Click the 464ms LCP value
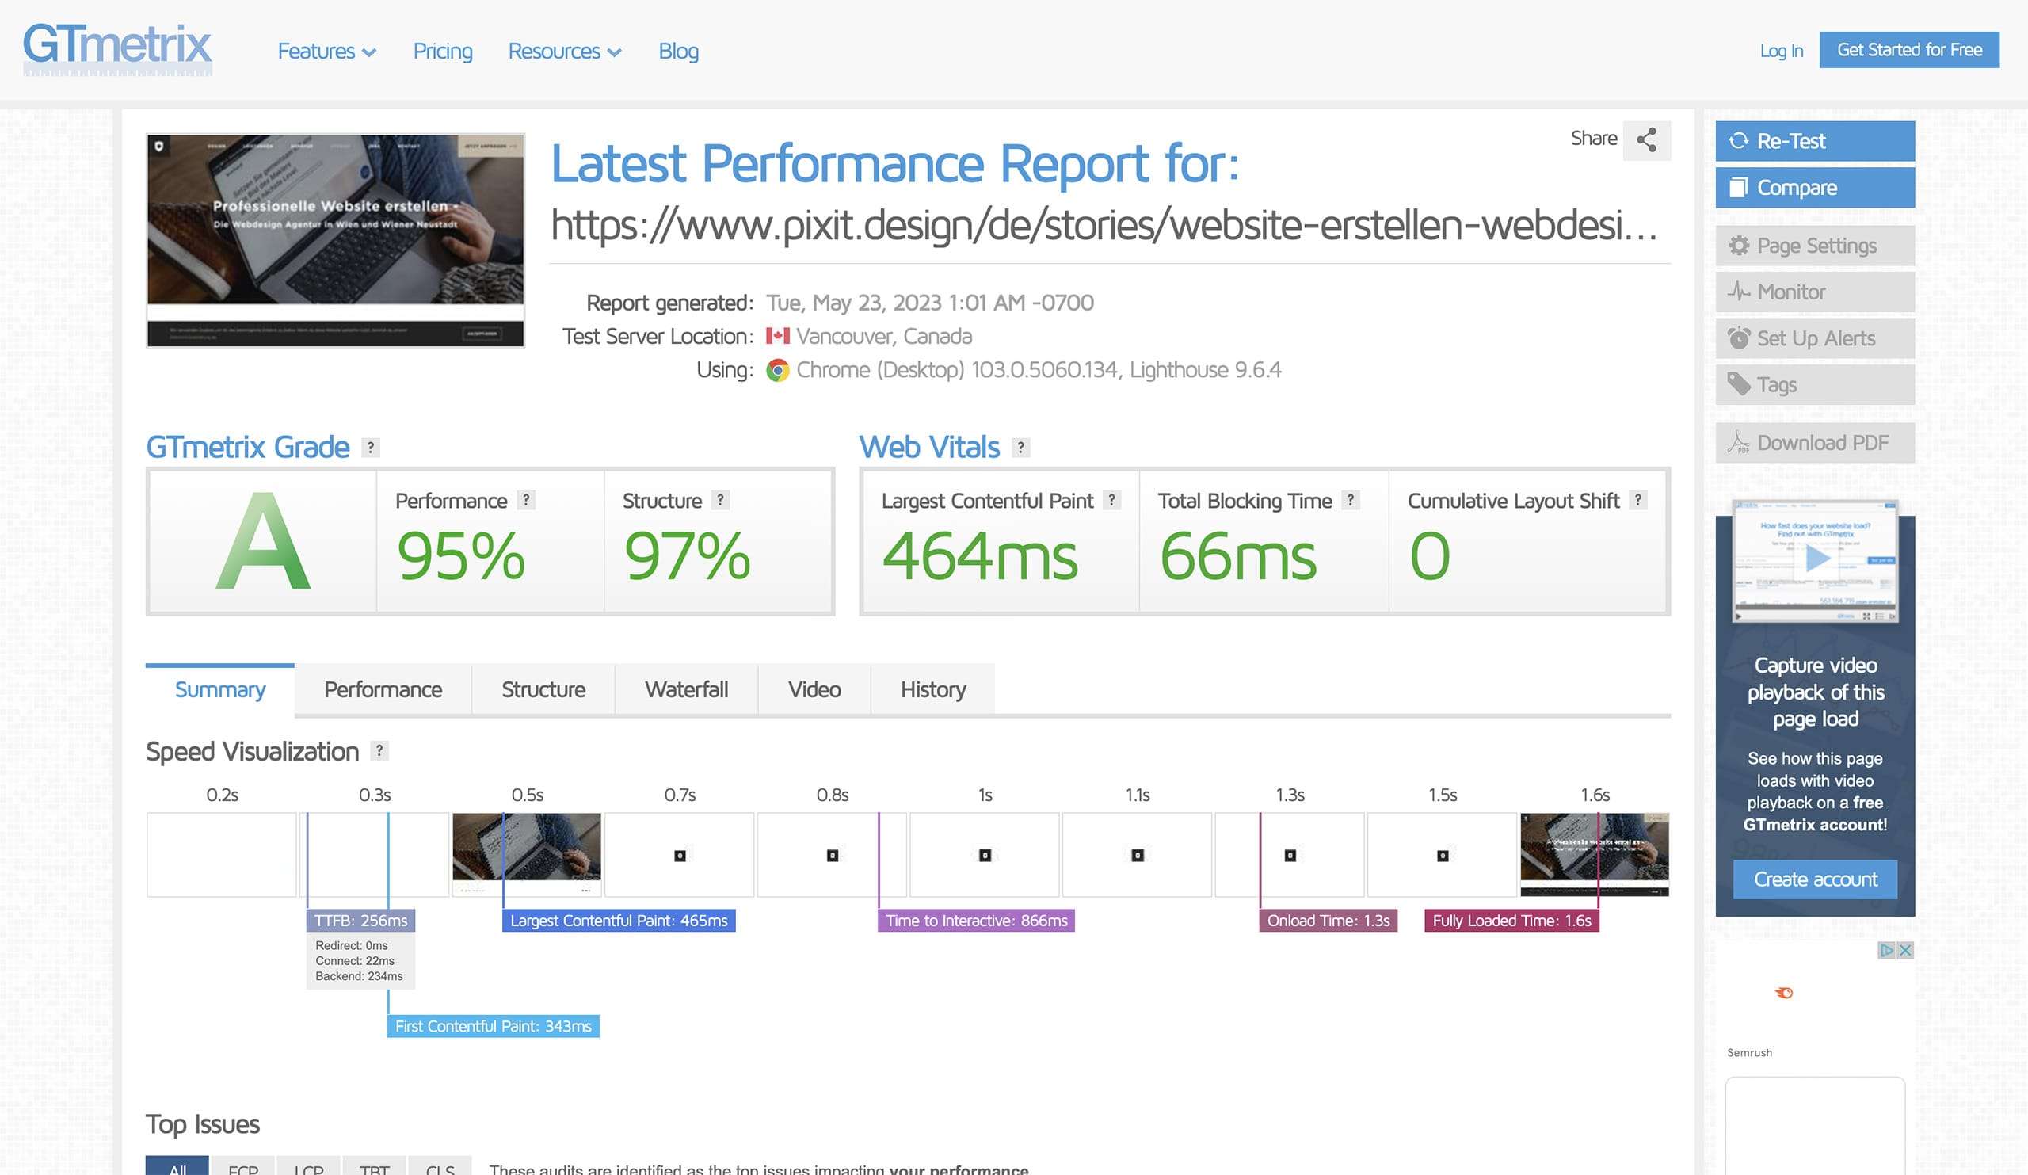The image size is (2028, 1175). click(979, 557)
